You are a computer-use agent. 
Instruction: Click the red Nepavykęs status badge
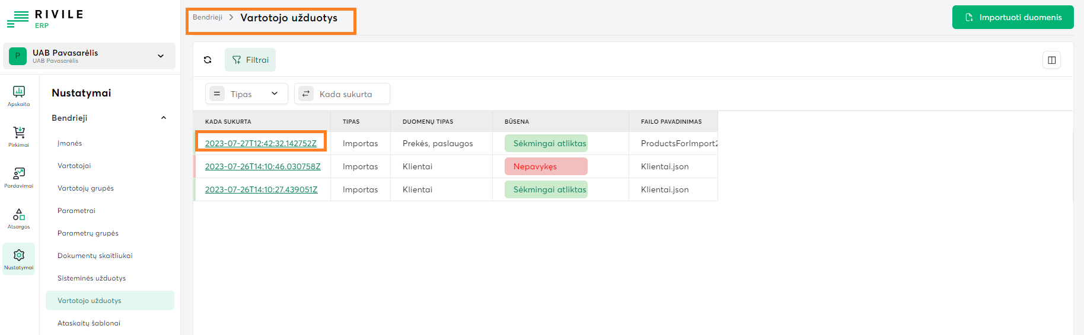click(x=546, y=166)
